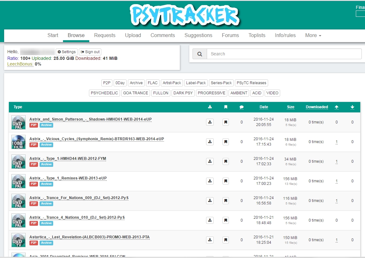365x258 pixels.
Task: Click the PSYTRACKER logo
Action: coord(185,15)
